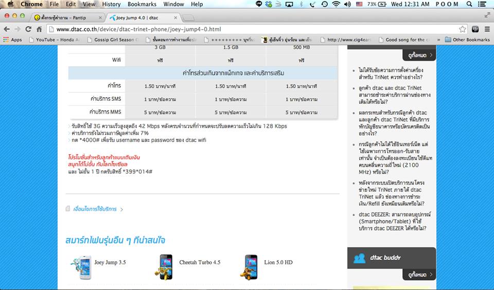Image resolution: width=494 pixels, height=290 pixels.
Task: Click the Time Machine clock icon
Action: click(x=324, y=4)
